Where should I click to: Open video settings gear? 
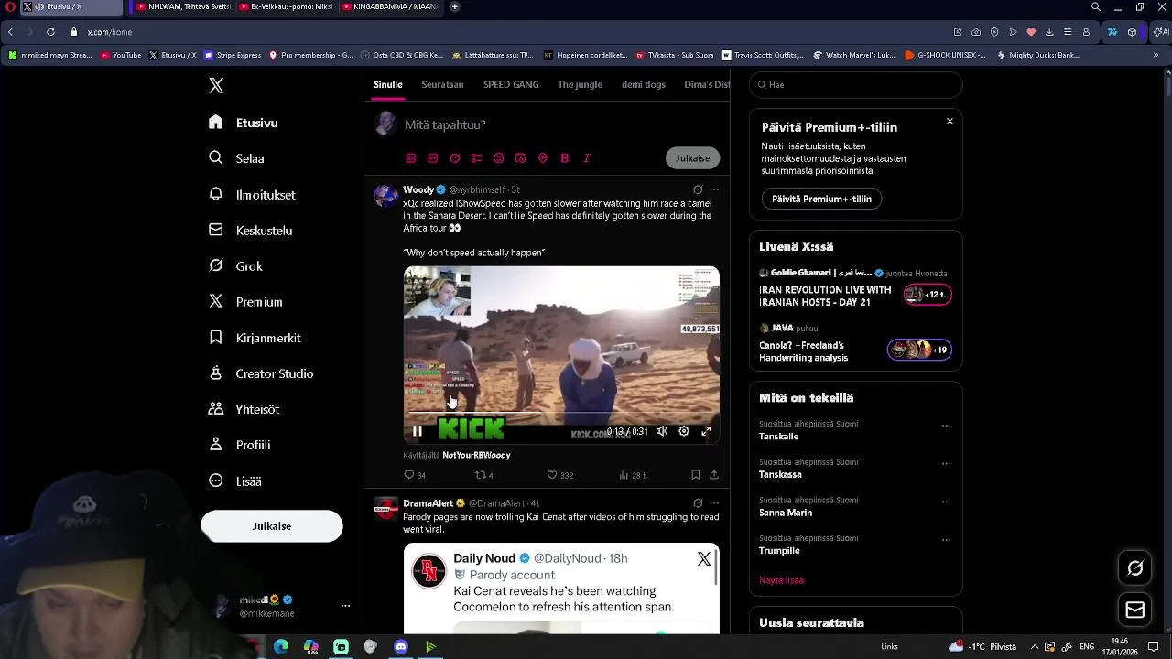pos(684,431)
